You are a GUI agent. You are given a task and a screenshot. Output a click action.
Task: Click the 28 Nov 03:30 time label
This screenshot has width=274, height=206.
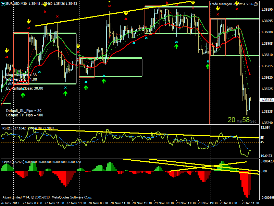98,203
